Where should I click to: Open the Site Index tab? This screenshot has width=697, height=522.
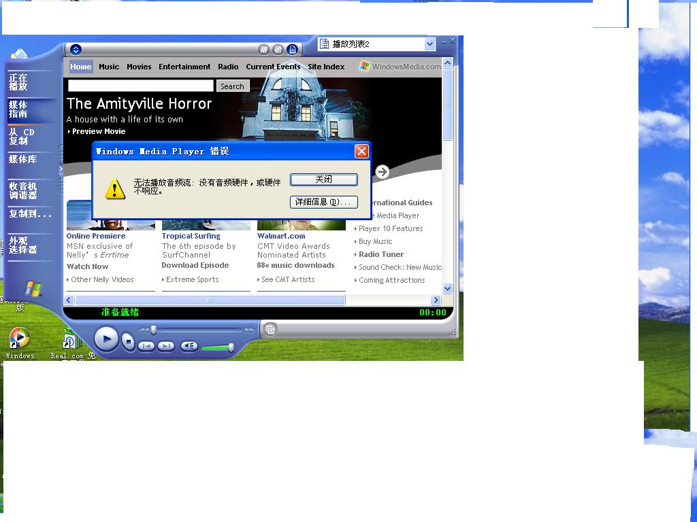326,67
